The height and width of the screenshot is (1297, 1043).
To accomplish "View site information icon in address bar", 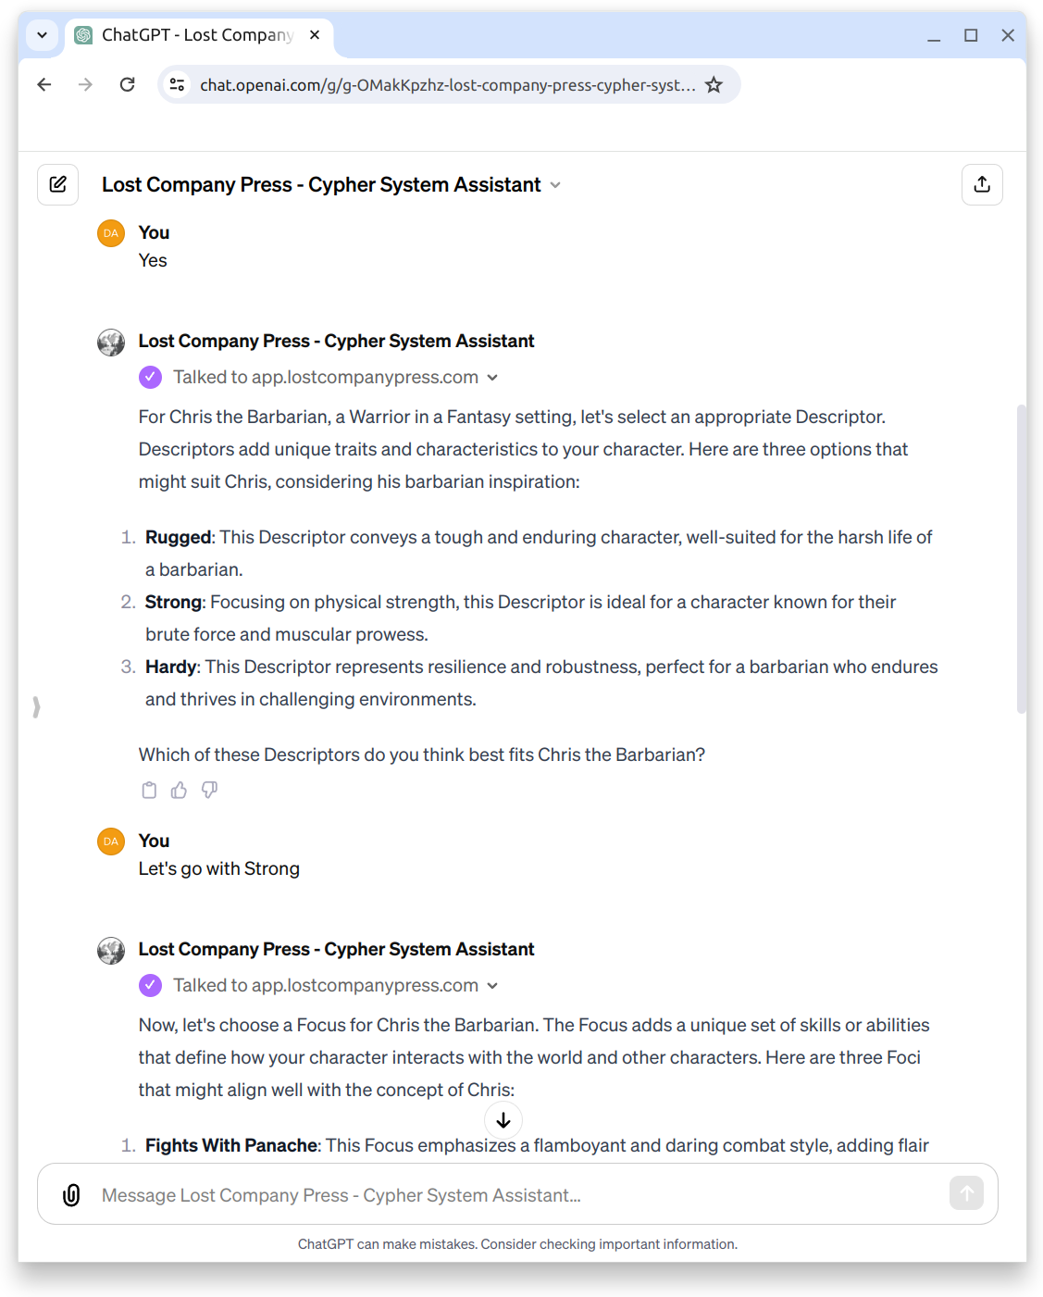I will tap(176, 85).
